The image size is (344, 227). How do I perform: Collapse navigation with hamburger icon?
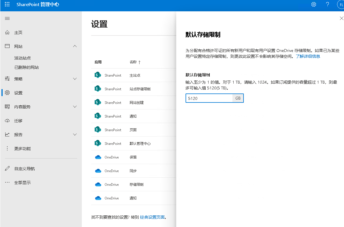[7, 19]
